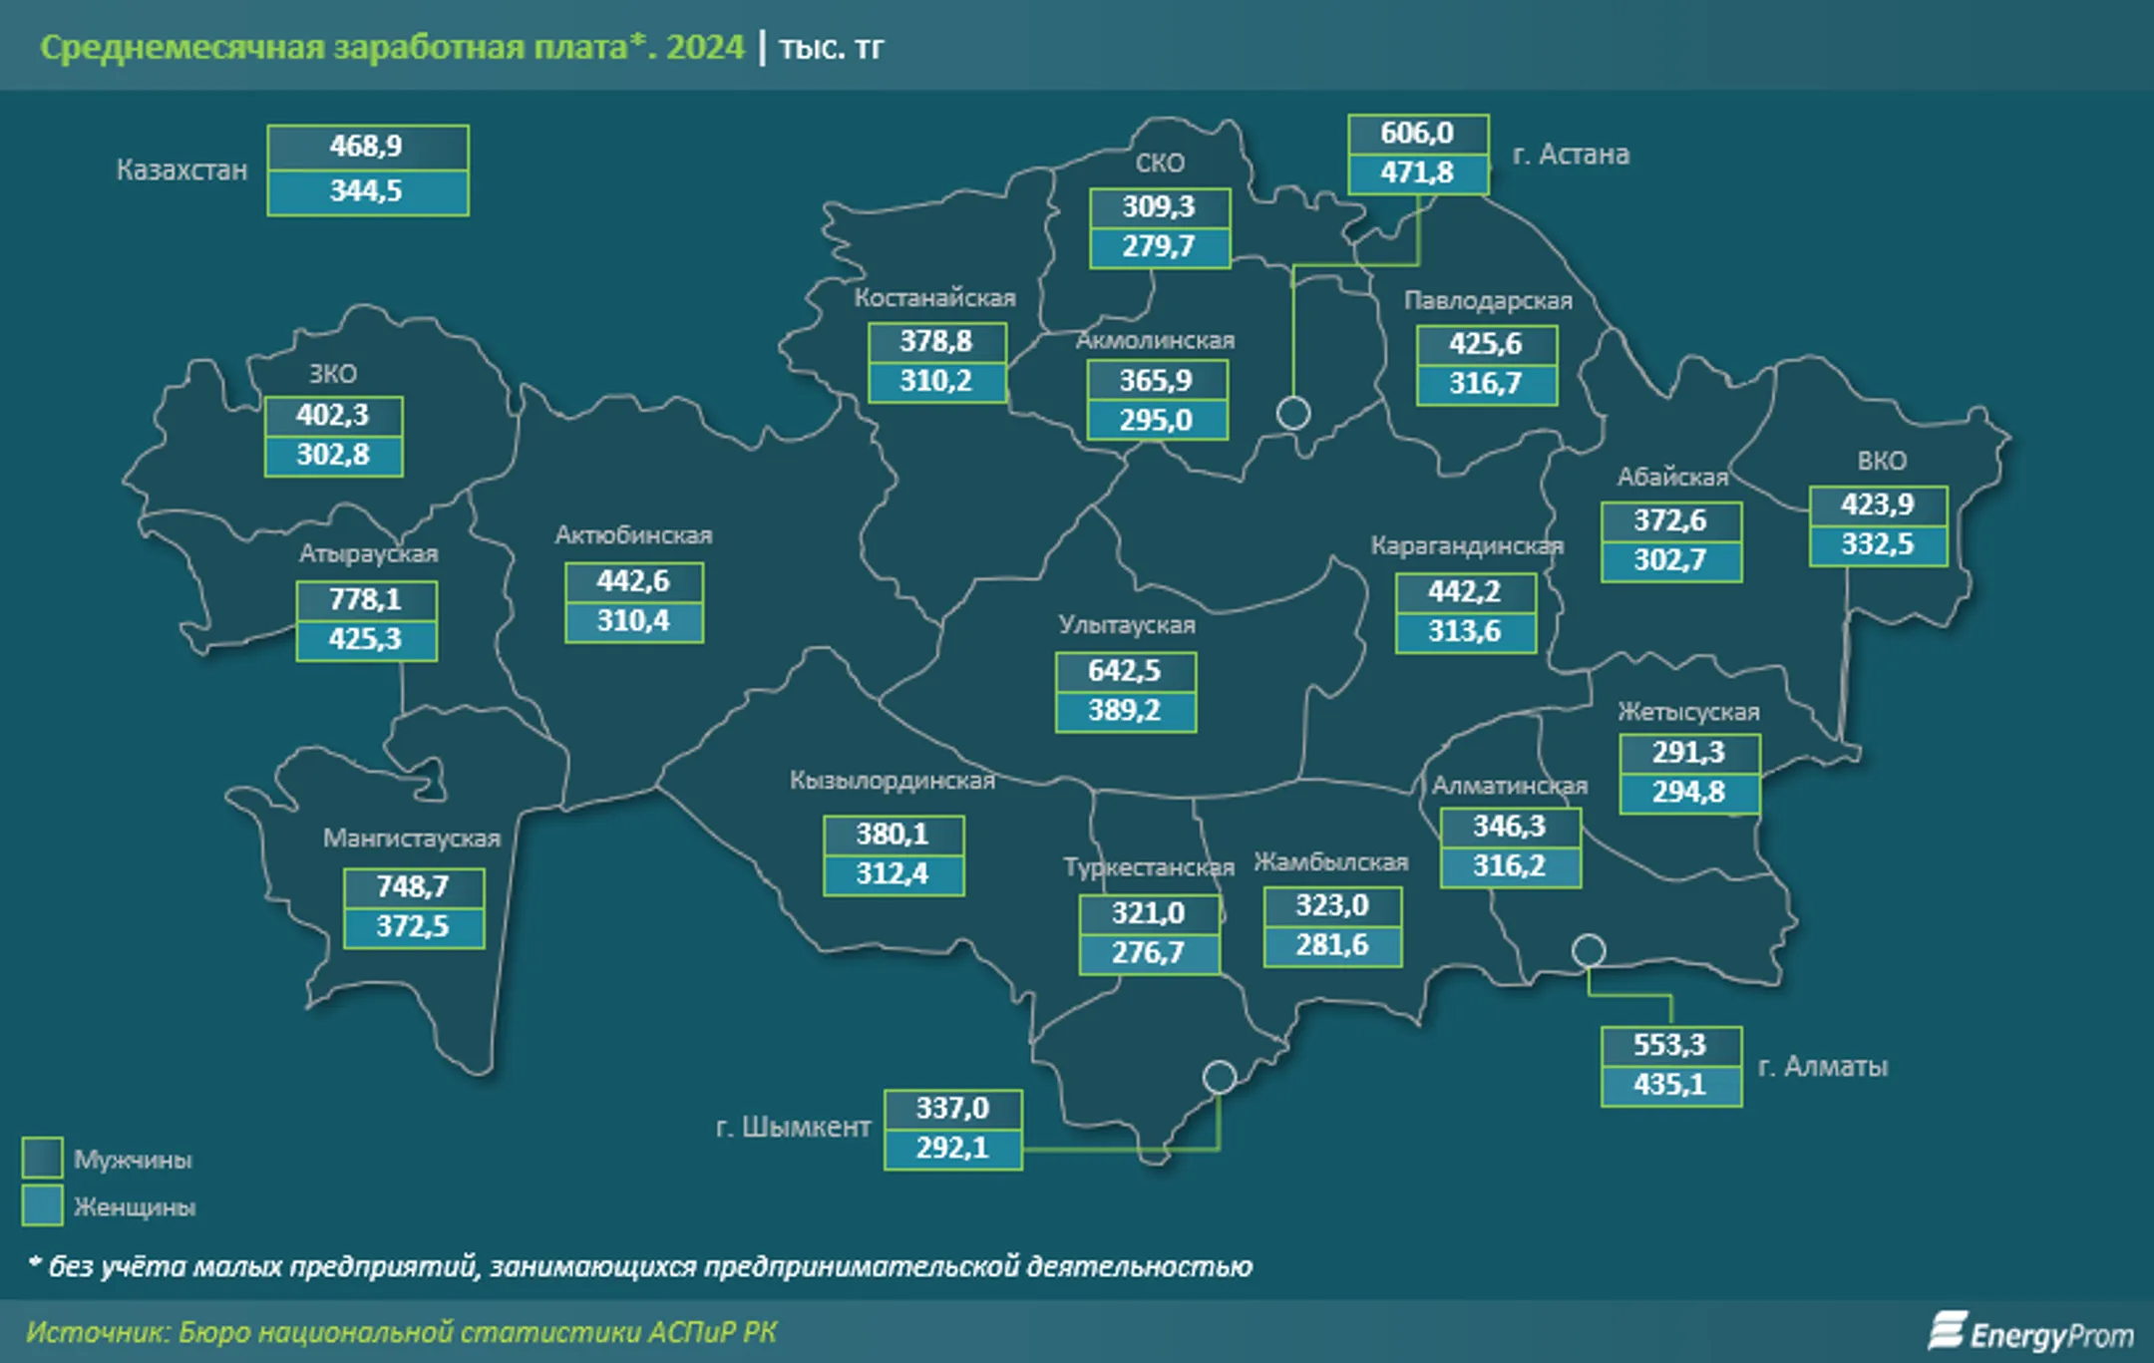Click the Мужчины legend color square
This screenshot has height=1363, width=2154.
pos(43,1159)
